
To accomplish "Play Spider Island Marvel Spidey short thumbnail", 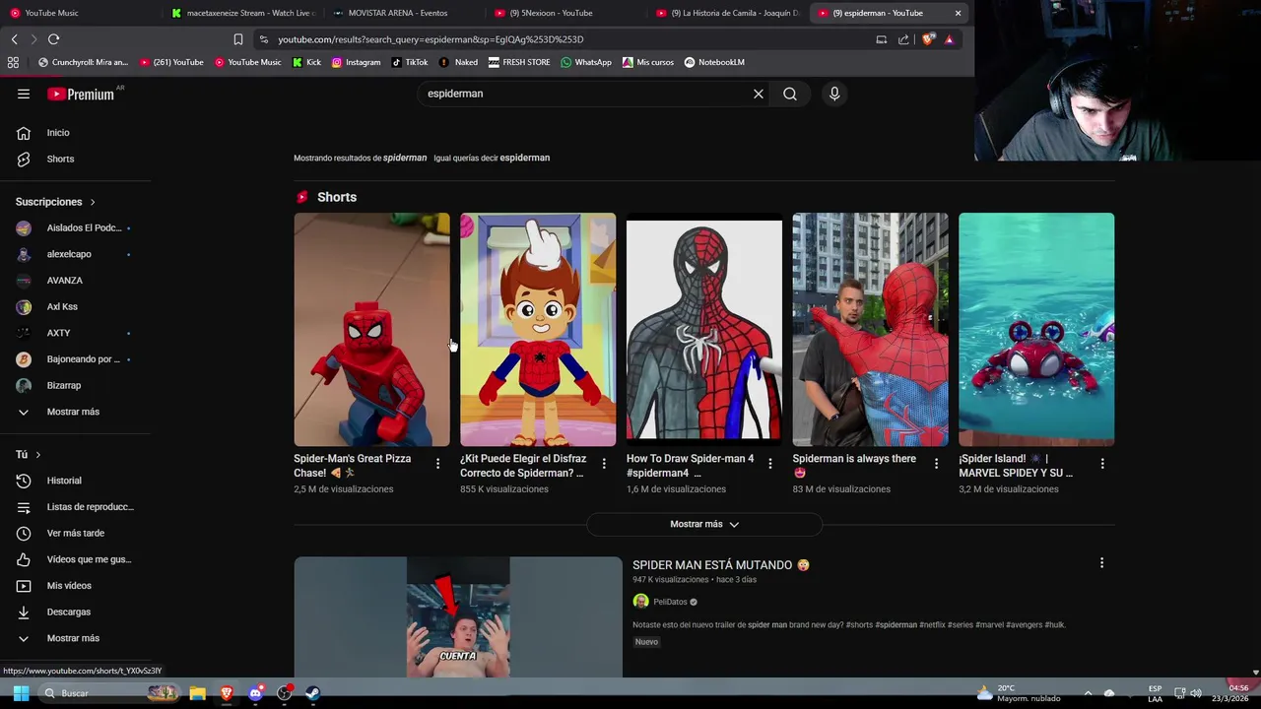I will coord(1036,330).
